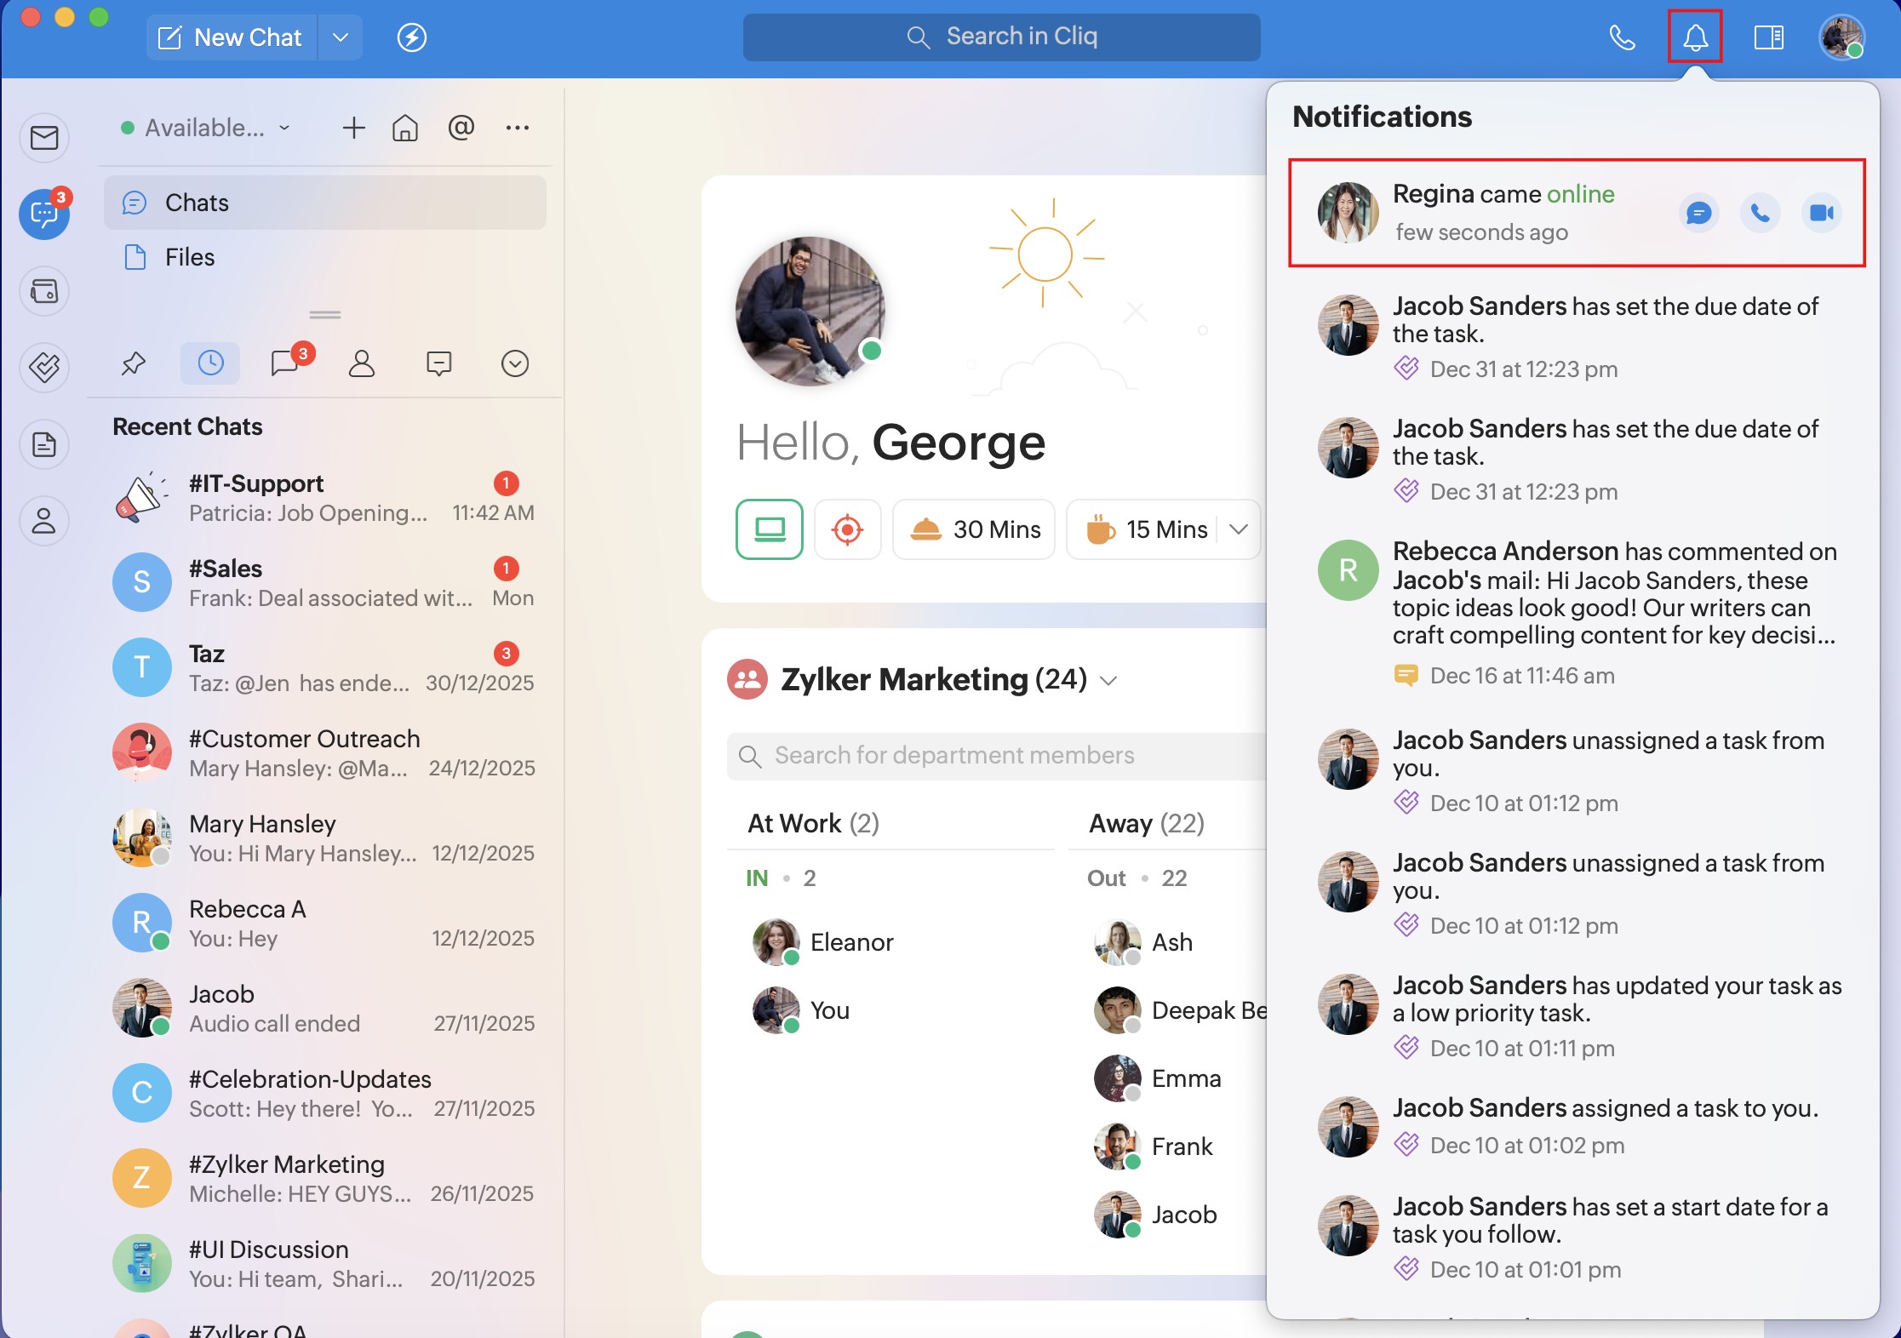Viewport: 1901px width, 1338px height.
Task: Select Files in the left panel
Action: click(x=189, y=257)
